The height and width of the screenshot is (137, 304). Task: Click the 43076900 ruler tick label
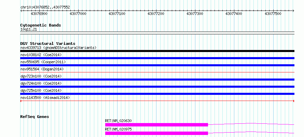(39, 14)
